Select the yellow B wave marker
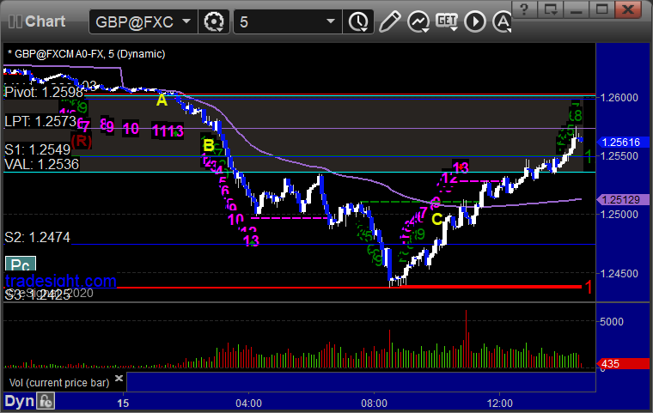 pyautogui.click(x=209, y=145)
